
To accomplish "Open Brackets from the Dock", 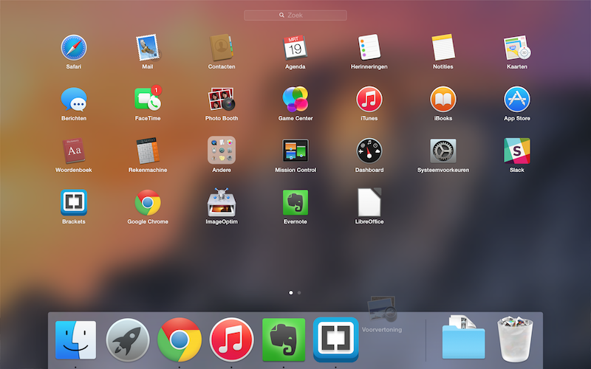I will point(335,339).
